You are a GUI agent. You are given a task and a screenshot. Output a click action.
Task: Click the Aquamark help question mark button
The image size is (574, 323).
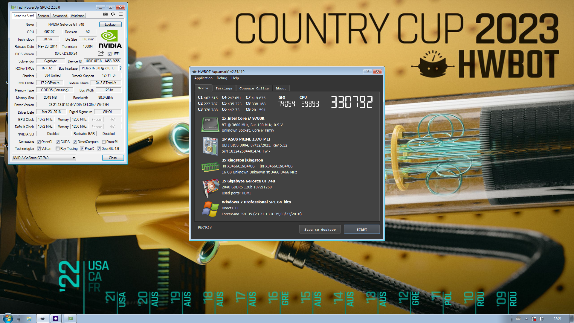(x=367, y=71)
